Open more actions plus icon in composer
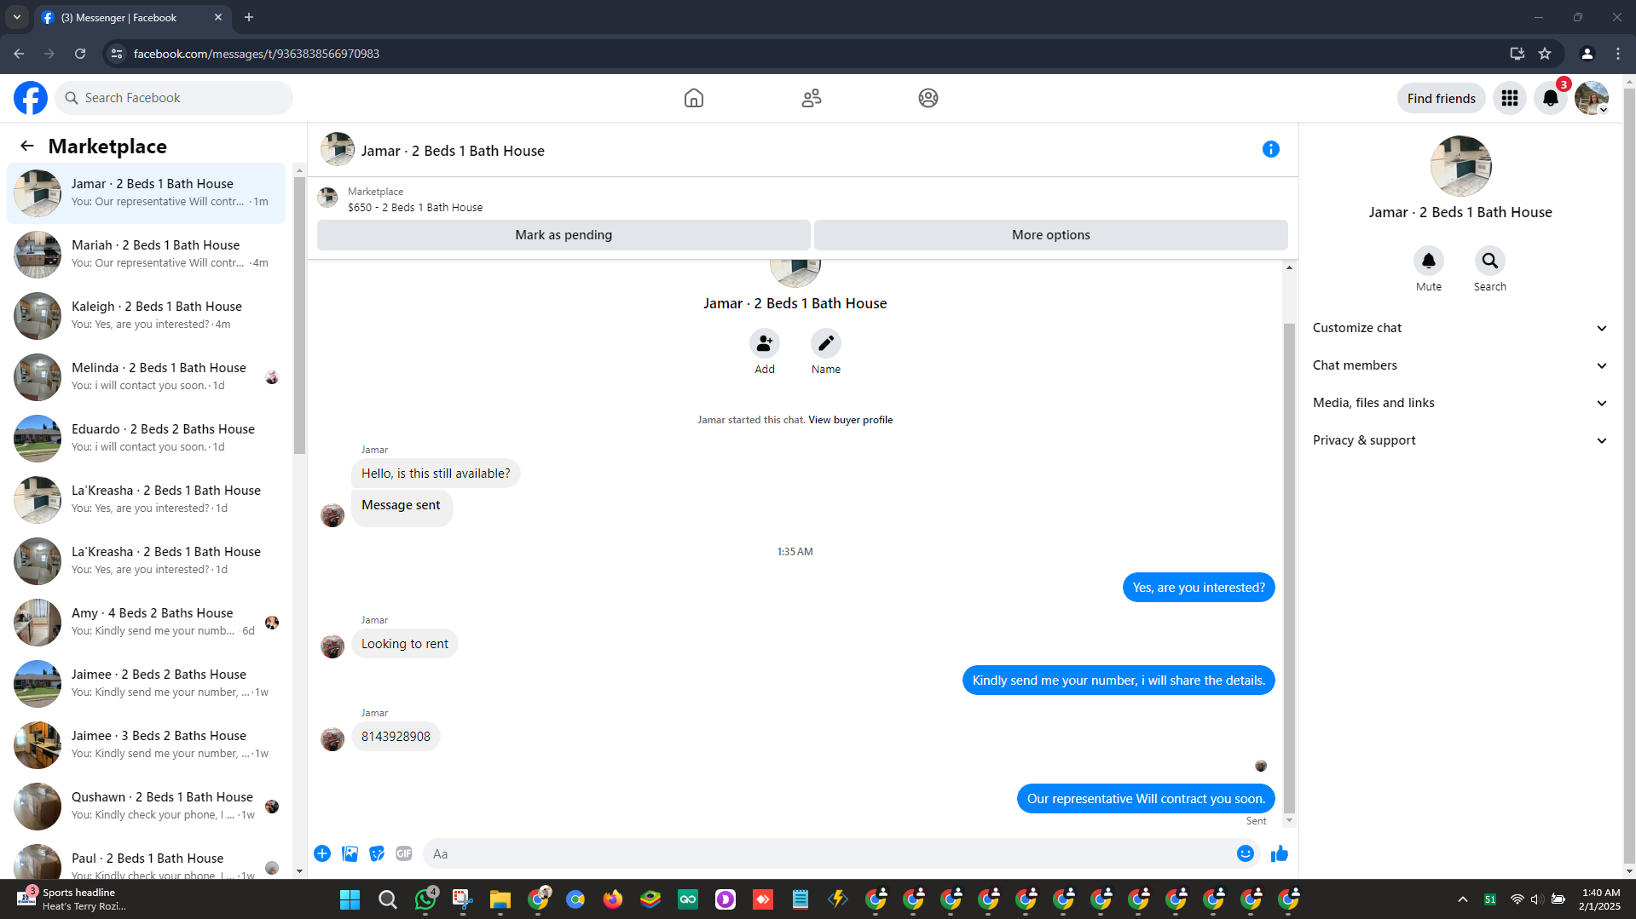The height and width of the screenshot is (919, 1636). [322, 853]
